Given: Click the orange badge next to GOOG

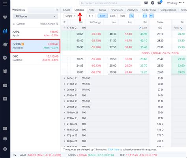Looking at the screenshot, I should pyautogui.click(x=22, y=44).
